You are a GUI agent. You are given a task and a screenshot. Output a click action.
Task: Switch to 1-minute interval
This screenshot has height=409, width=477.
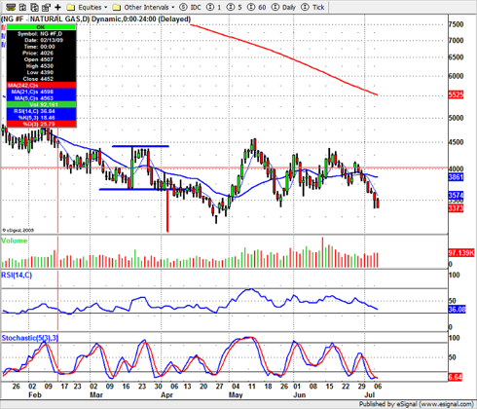pos(214,7)
